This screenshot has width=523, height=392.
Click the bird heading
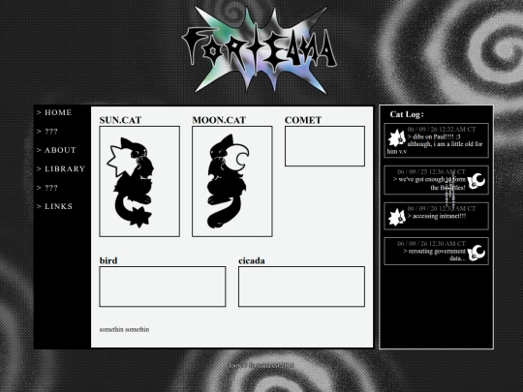click(x=108, y=260)
